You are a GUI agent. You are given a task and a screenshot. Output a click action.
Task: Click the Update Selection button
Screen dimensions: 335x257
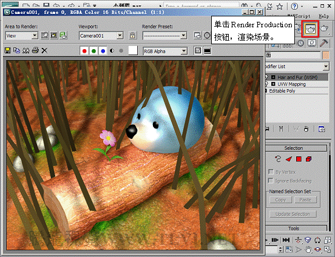click(293, 214)
